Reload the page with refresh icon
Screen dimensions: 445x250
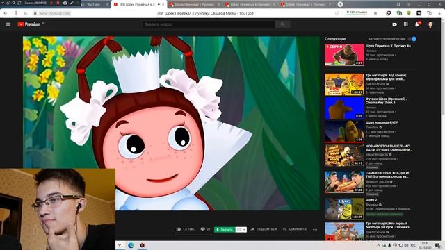click(26, 13)
